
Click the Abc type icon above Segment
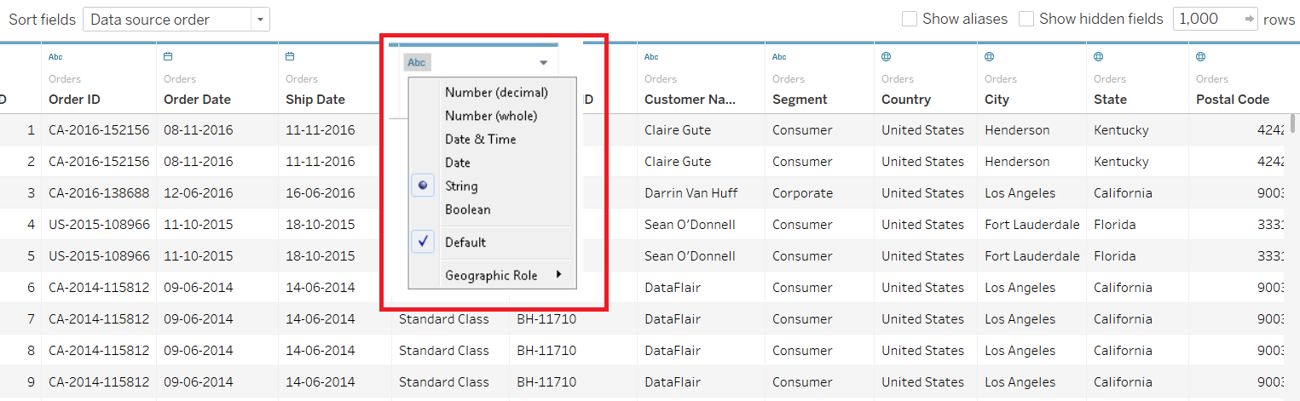[x=779, y=57]
